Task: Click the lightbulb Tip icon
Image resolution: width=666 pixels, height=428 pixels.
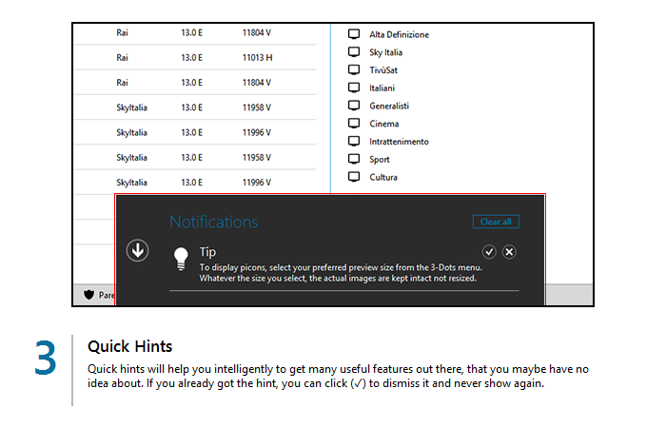Action: (x=180, y=257)
